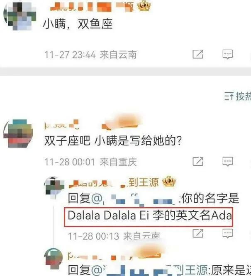Viewport: 251px width, 276px height.
Task: Tap reply bubble icon on 11-28 00:13 reply
Action: pos(228,233)
